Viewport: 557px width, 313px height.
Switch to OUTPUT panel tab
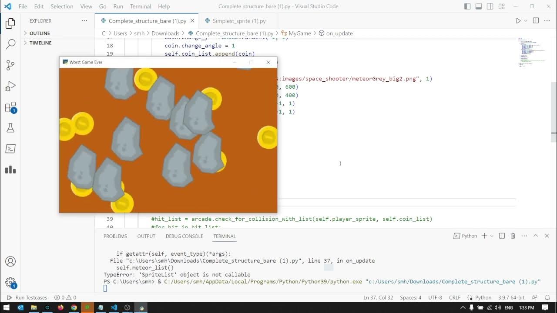click(x=146, y=236)
